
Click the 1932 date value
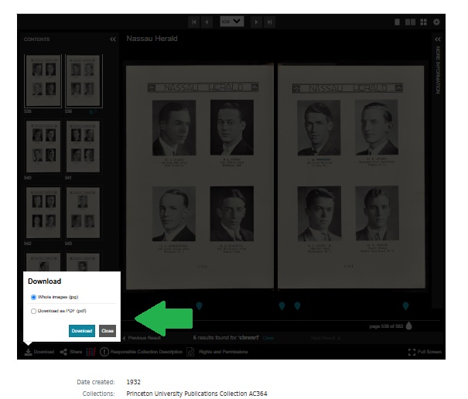click(133, 382)
